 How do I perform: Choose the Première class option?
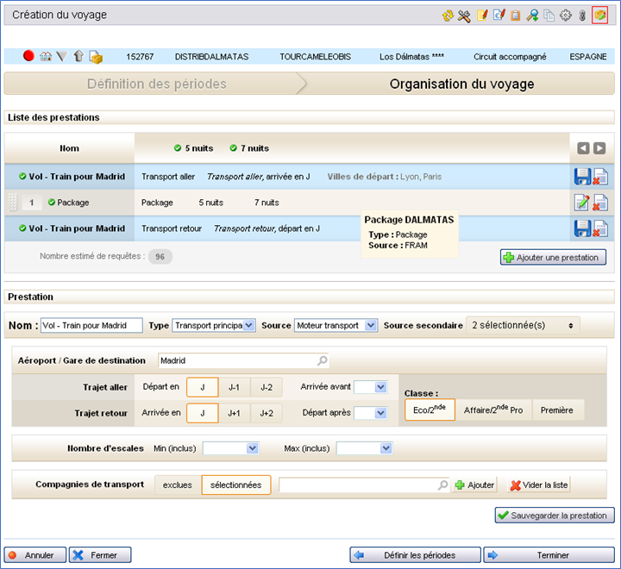click(x=557, y=410)
